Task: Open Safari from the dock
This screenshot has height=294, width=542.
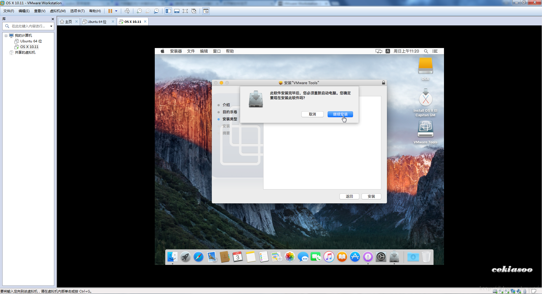Action: pyautogui.click(x=199, y=257)
